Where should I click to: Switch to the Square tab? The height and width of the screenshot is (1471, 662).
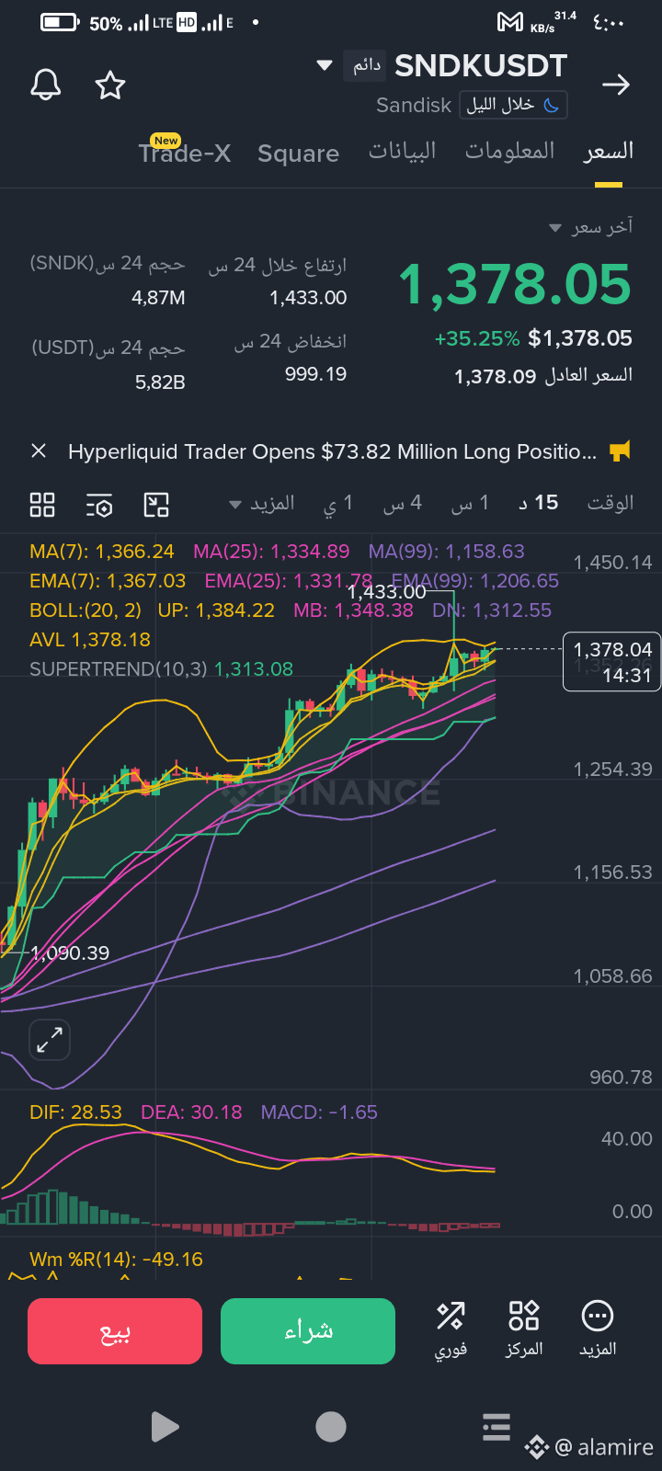pyautogui.click(x=298, y=154)
